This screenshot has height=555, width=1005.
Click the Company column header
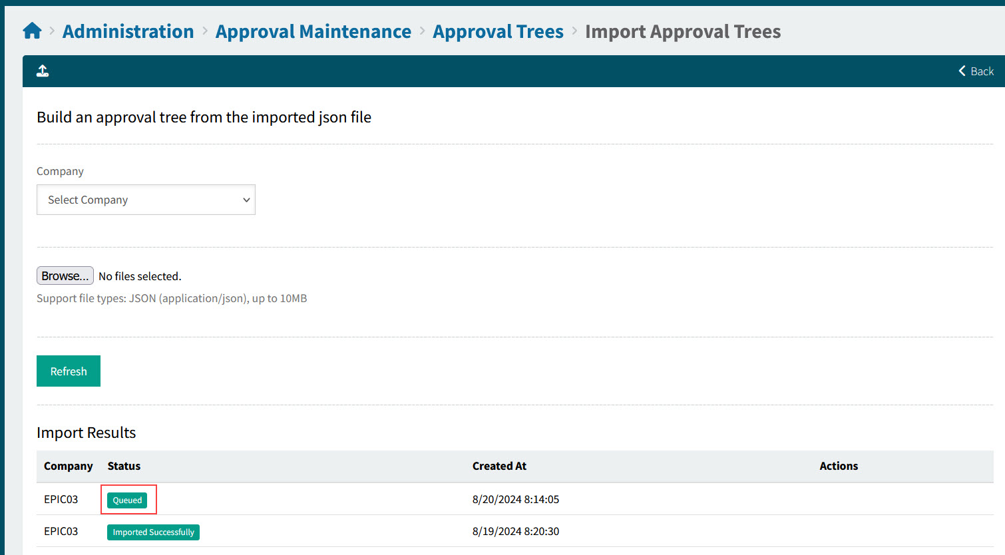pyautogui.click(x=68, y=466)
